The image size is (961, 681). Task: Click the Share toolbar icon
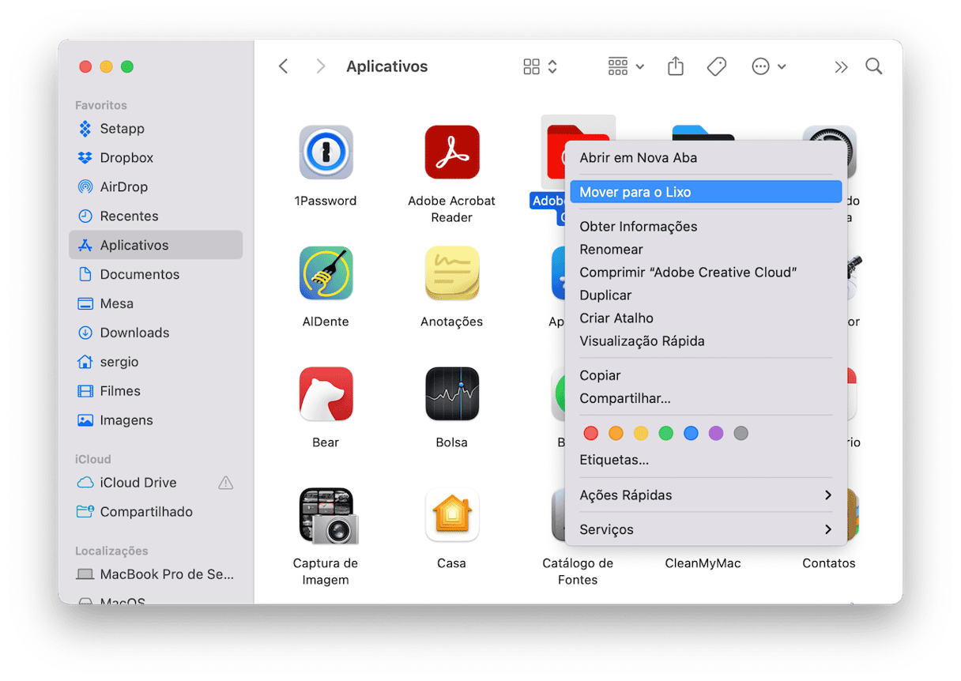pos(675,67)
